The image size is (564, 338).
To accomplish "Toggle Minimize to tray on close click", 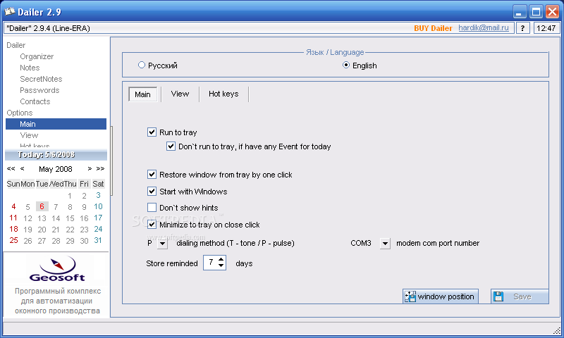I will pyautogui.click(x=152, y=225).
